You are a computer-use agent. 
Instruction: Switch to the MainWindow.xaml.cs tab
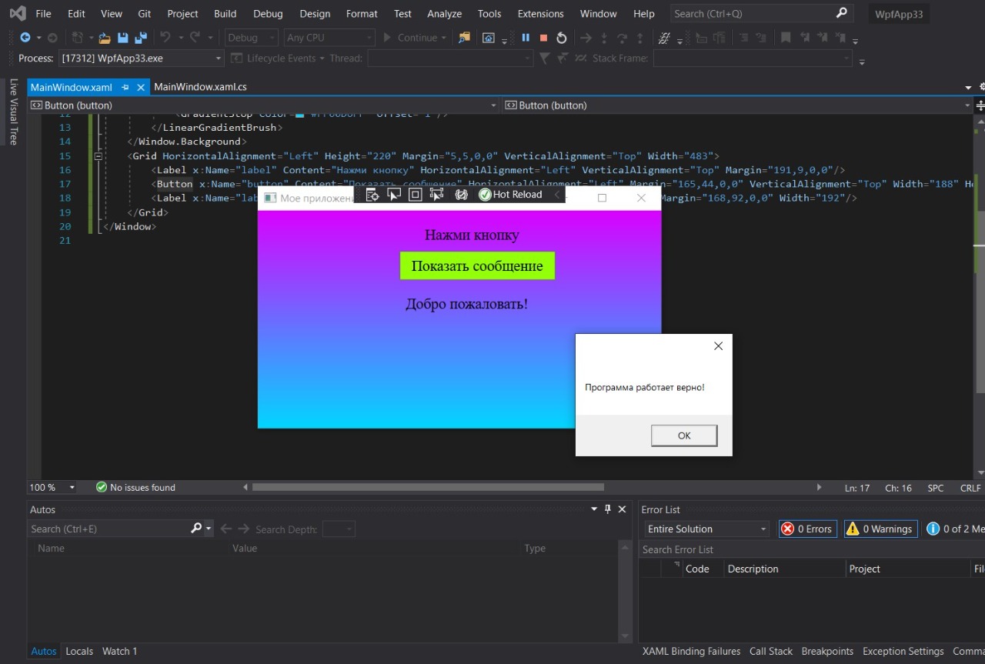pos(200,87)
